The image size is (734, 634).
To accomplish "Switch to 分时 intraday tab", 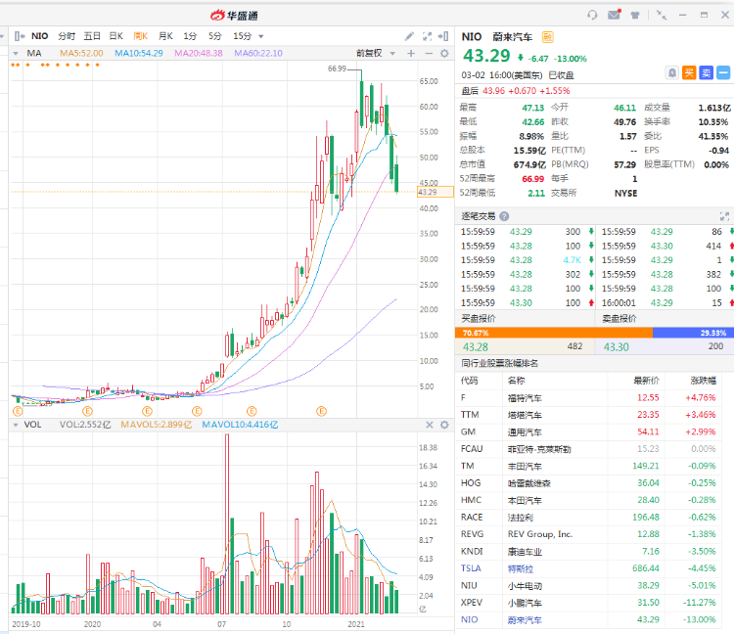I will (x=67, y=36).
